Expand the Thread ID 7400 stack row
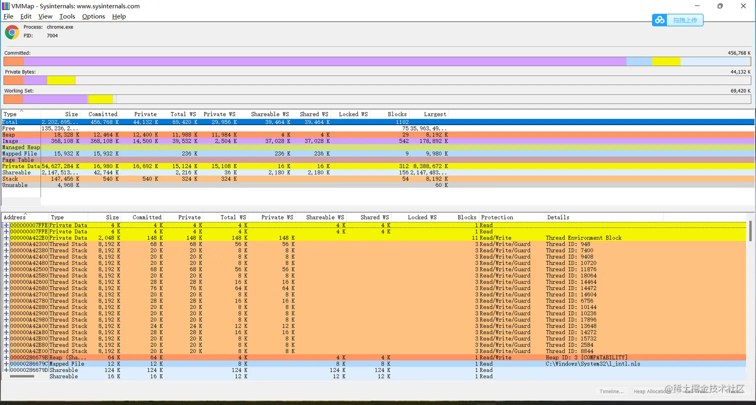 tap(6, 250)
